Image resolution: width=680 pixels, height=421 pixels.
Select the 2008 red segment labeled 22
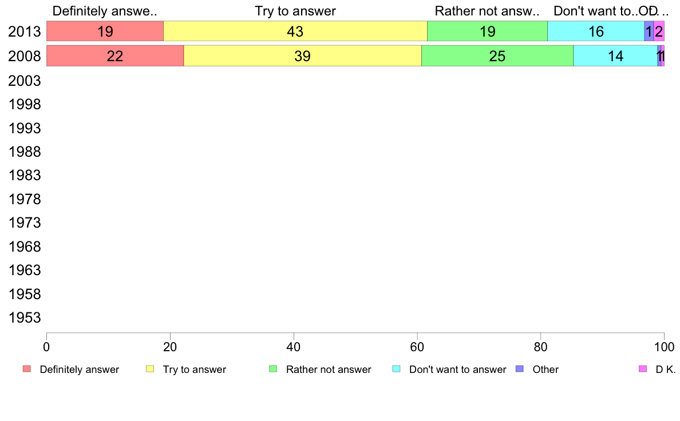coord(115,56)
